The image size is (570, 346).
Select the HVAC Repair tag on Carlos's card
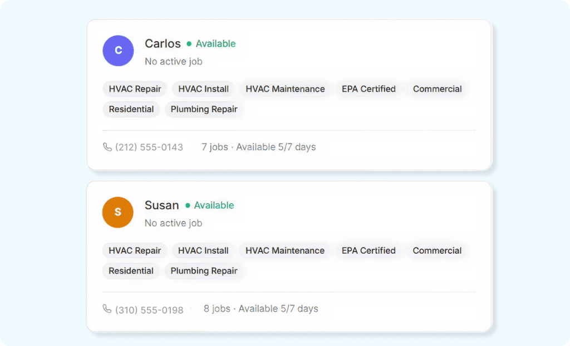pos(135,89)
